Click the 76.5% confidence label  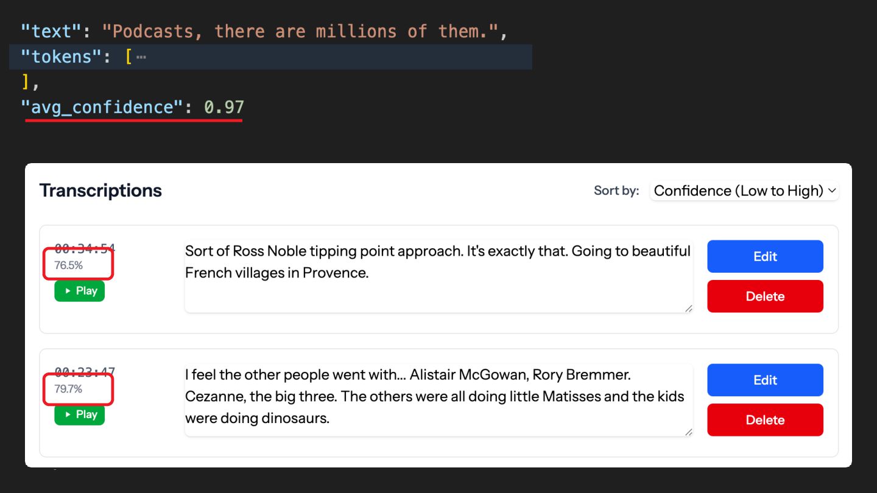coord(69,265)
